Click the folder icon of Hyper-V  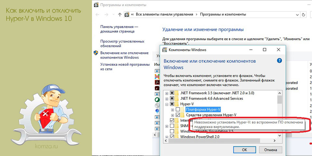click(x=177, y=104)
